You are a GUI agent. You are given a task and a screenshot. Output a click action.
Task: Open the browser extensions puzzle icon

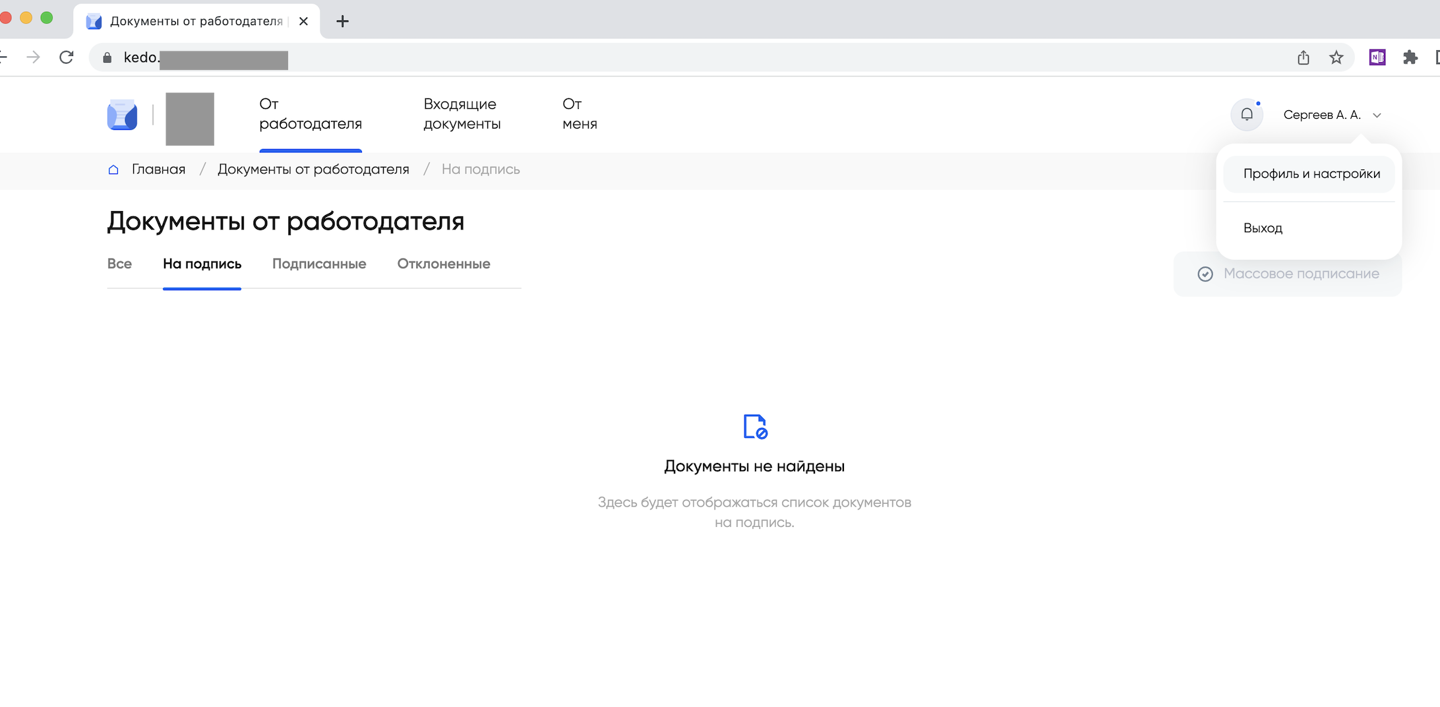[1410, 57]
